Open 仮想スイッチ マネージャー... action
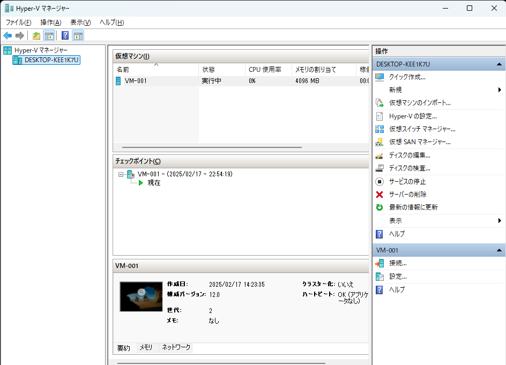This screenshot has width=506, height=365. [x=422, y=129]
